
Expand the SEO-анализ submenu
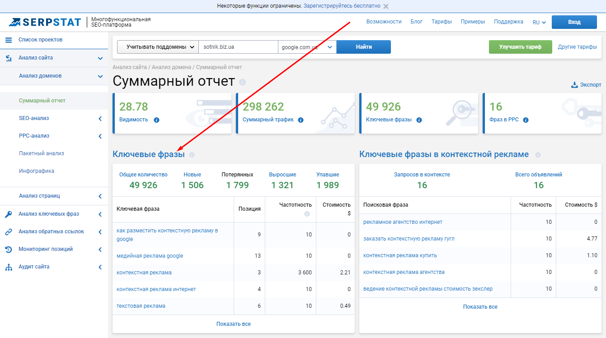tap(100, 119)
